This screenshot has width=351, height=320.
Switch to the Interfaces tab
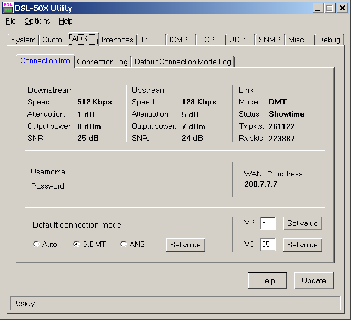point(118,40)
